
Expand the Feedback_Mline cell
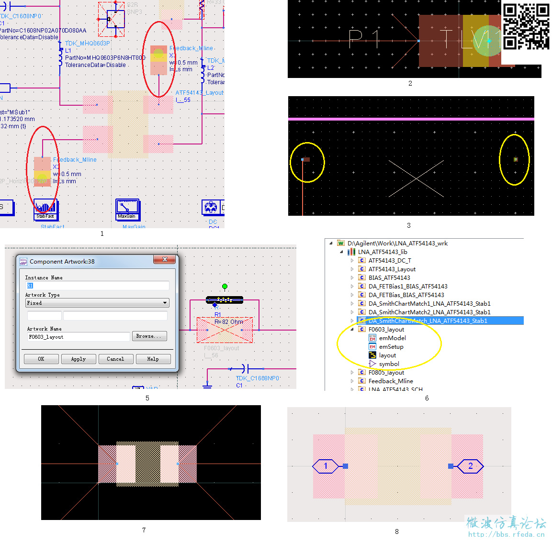(x=352, y=381)
